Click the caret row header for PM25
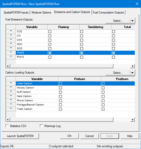The image size is (141, 149). 11,53
